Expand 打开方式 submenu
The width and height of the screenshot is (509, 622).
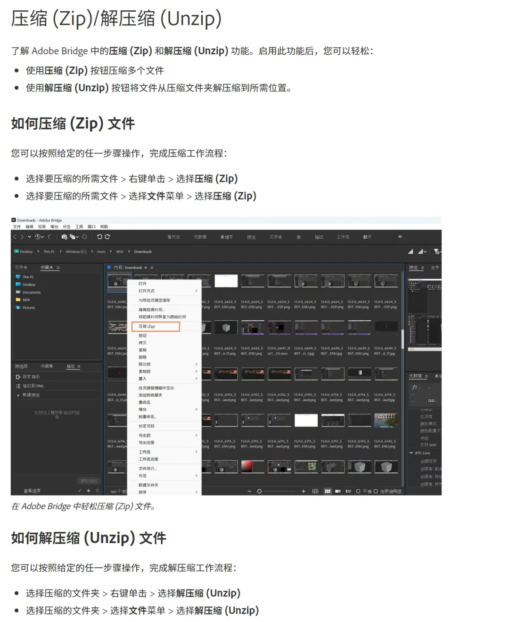(164, 291)
